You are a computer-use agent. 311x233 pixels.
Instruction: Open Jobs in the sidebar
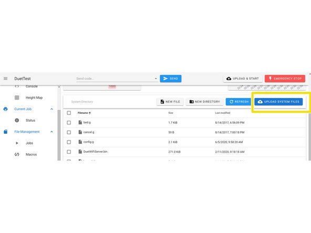point(29,143)
